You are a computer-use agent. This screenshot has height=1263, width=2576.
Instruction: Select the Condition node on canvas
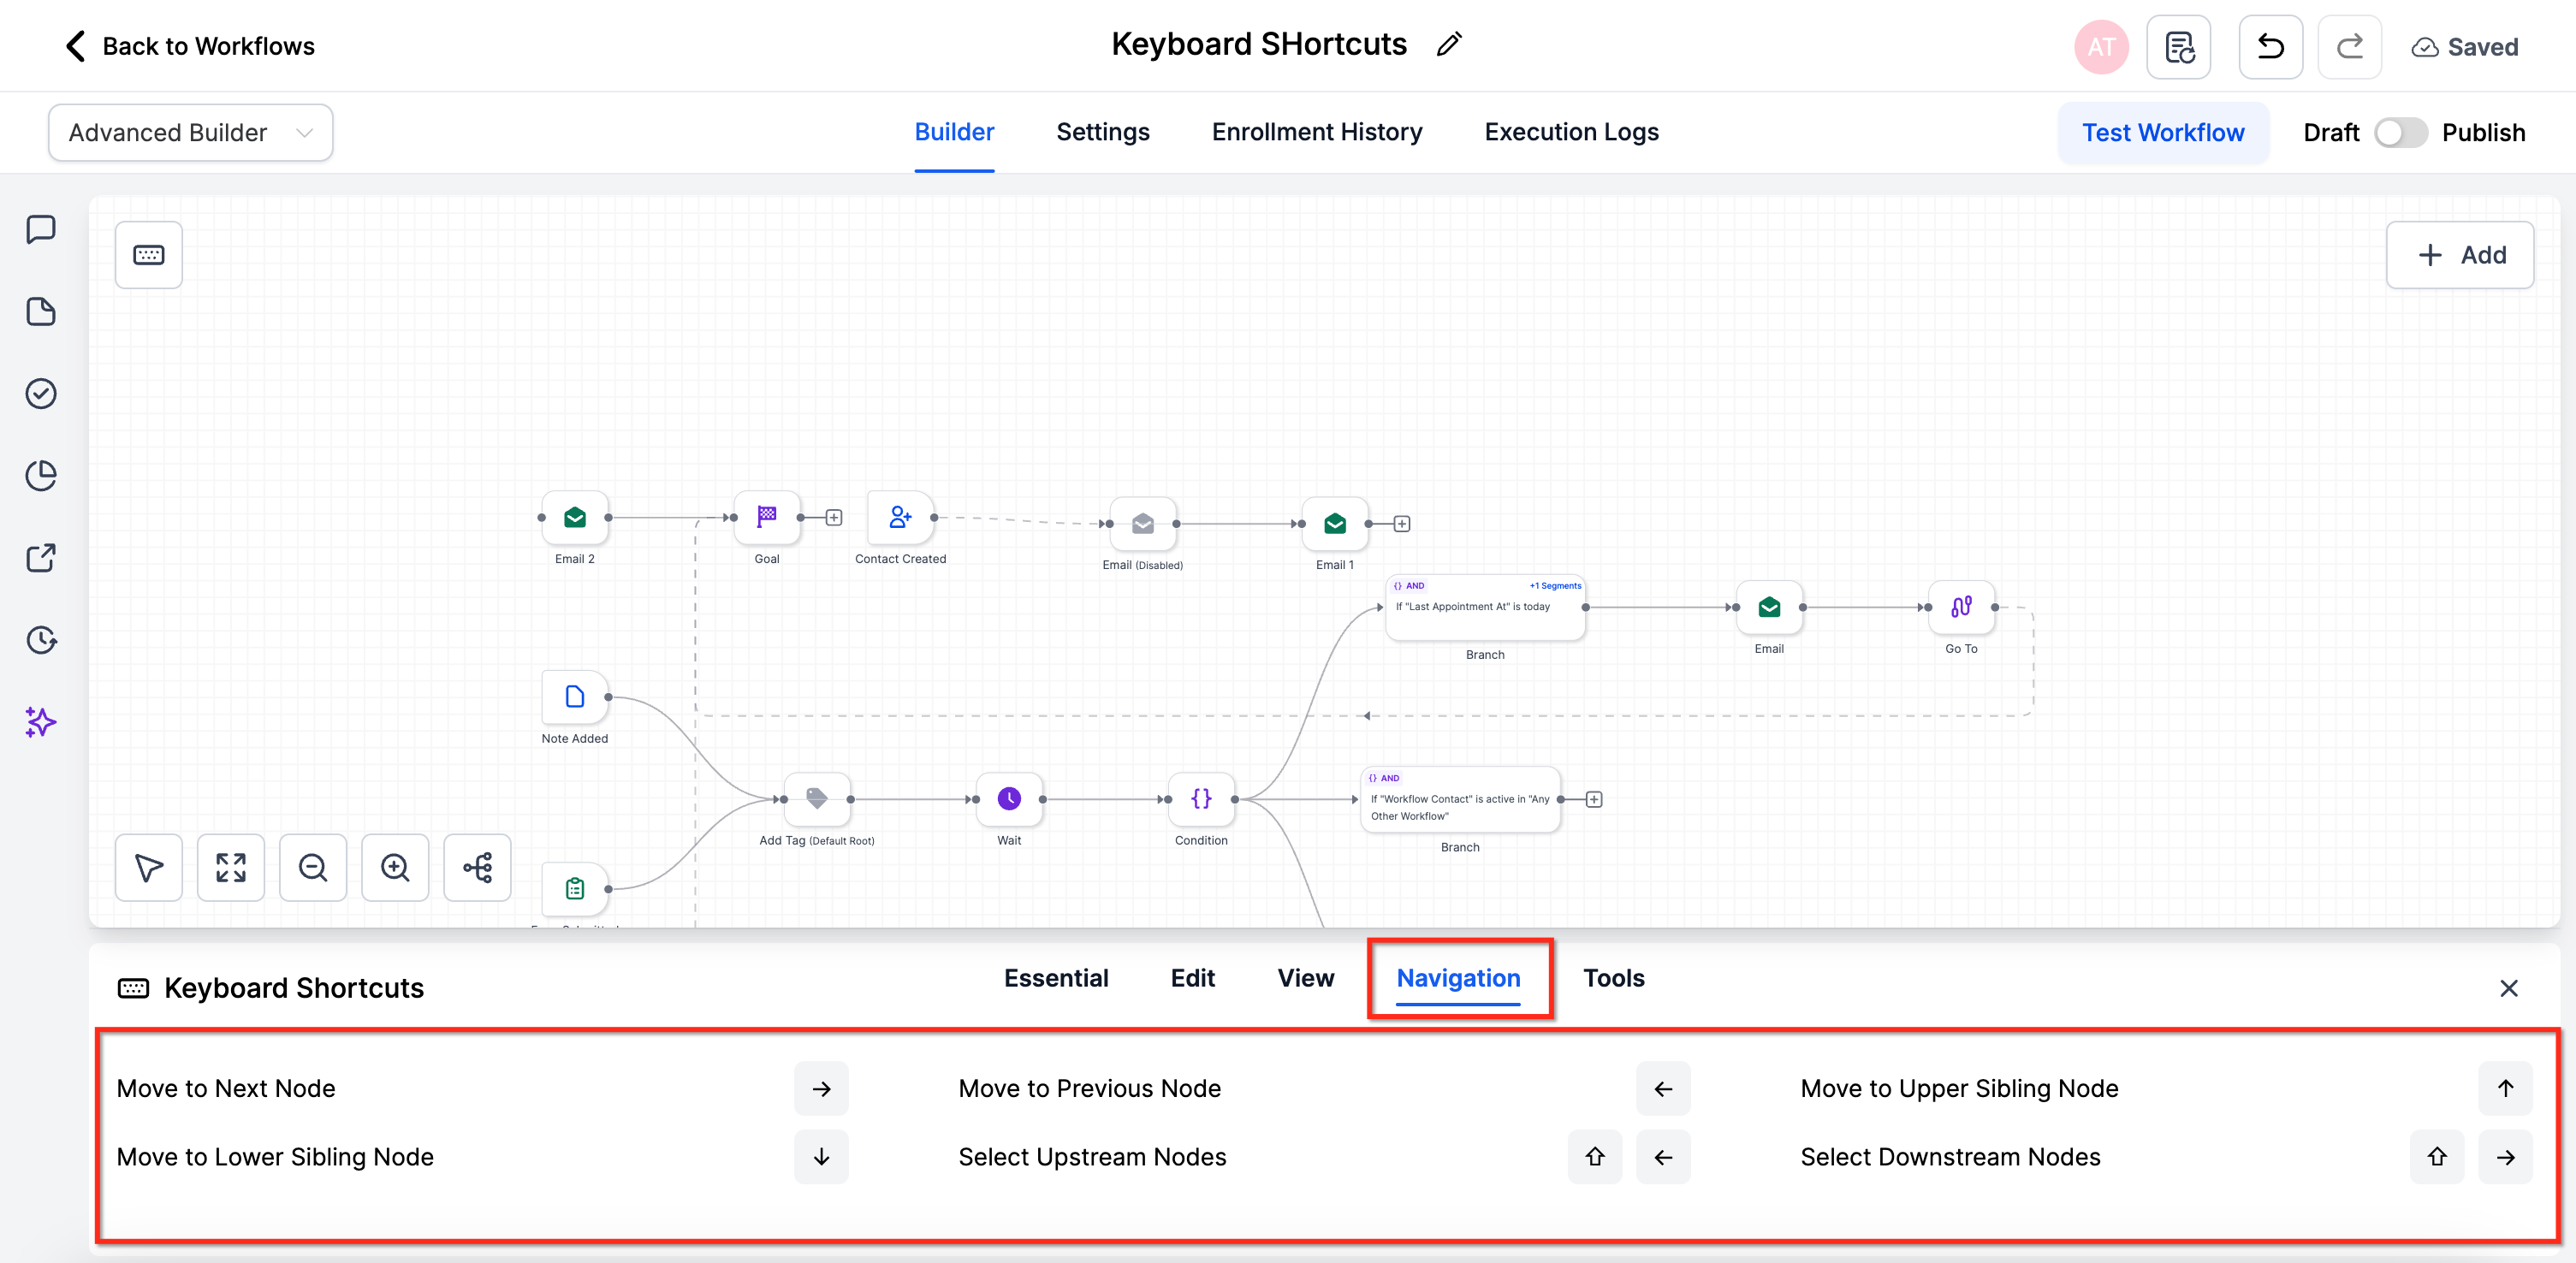click(1200, 799)
